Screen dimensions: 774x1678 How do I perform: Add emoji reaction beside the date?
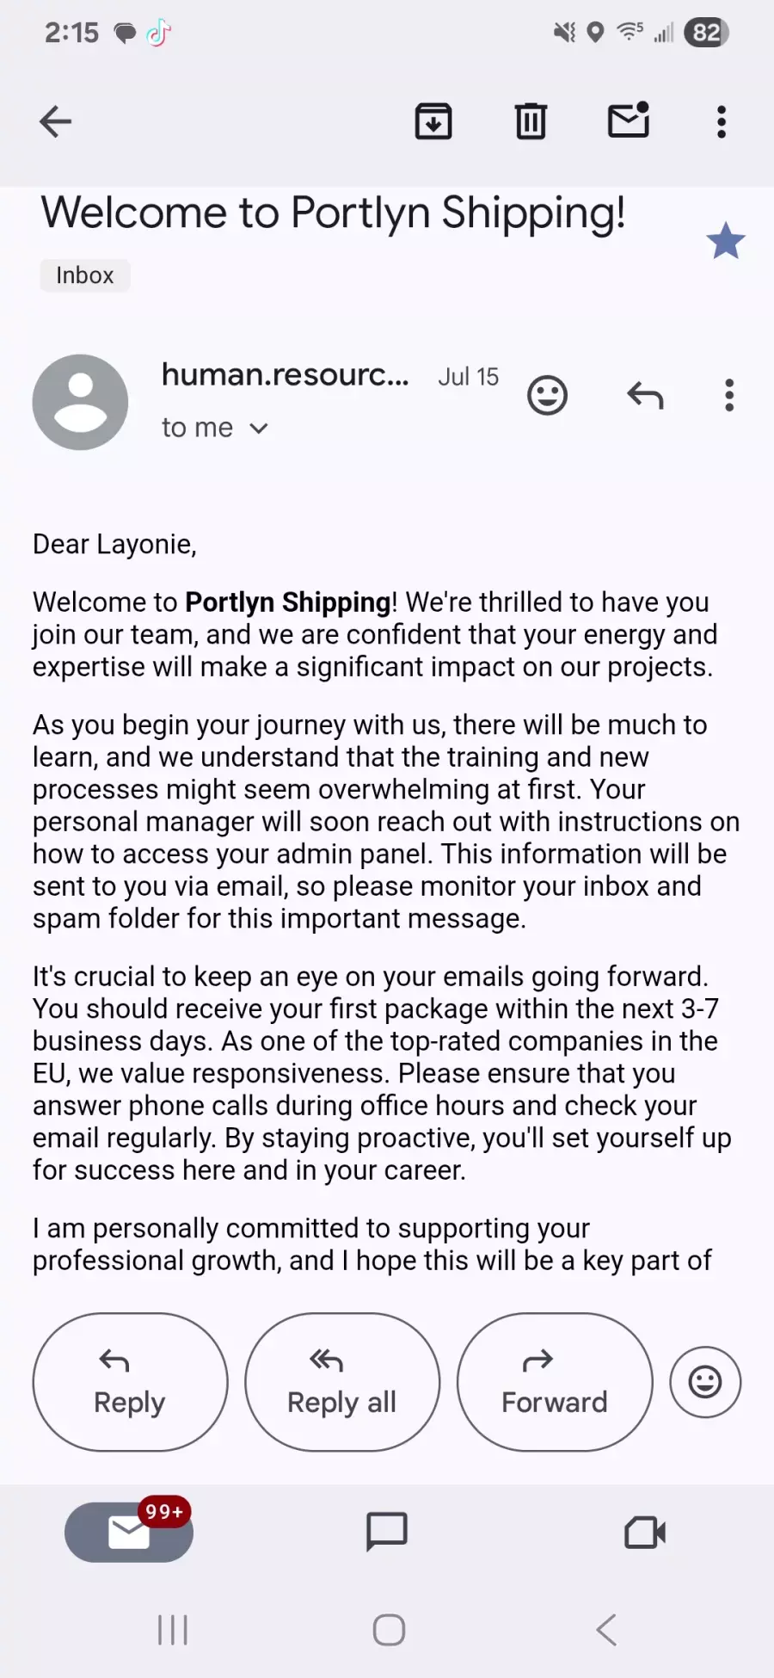pos(548,396)
